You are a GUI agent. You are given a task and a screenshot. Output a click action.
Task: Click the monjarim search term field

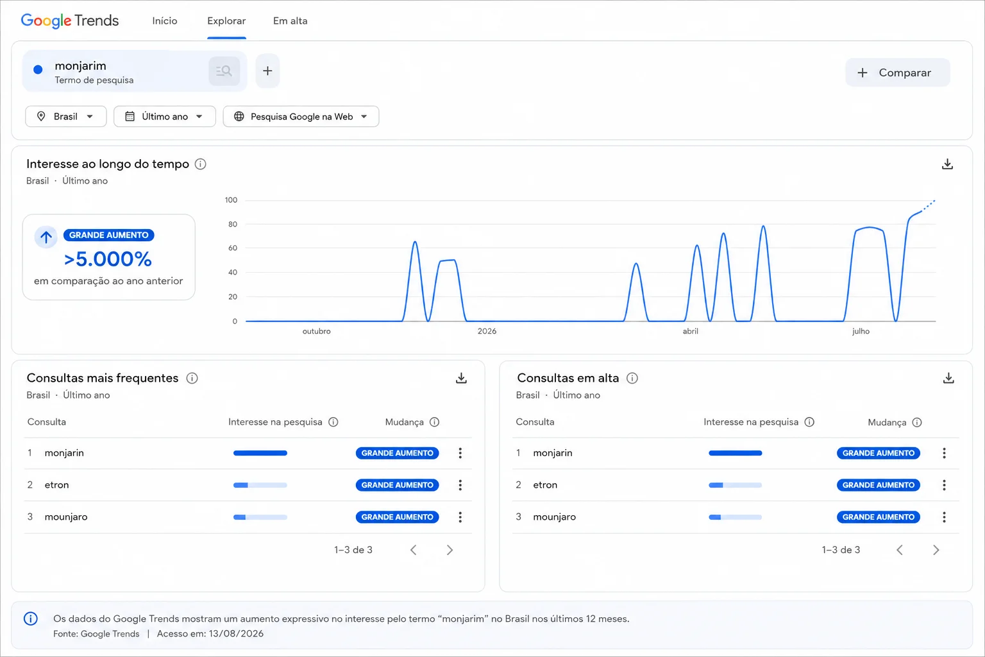pyautogui.click(x=135, y=71)
